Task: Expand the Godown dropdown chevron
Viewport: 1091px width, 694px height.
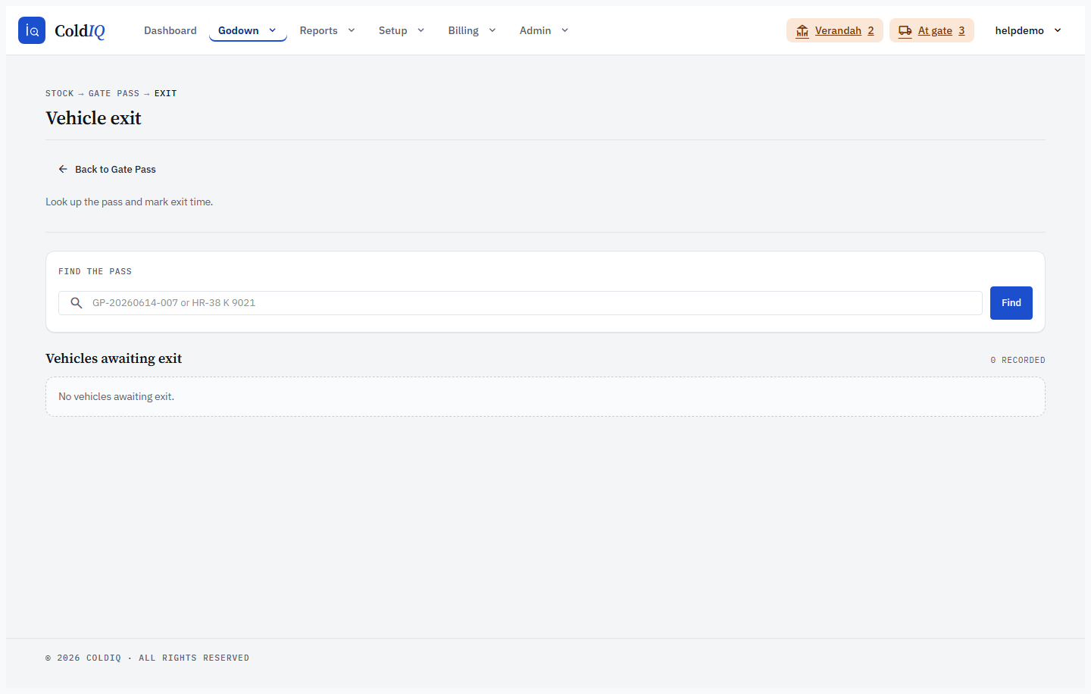Action: click(273, 30)
